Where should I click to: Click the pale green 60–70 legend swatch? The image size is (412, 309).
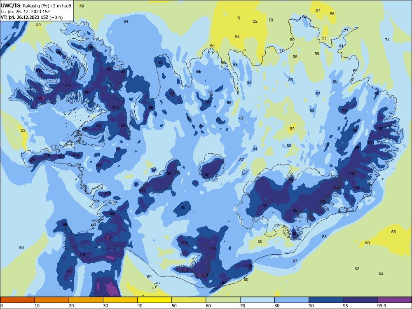pos(223,300)
